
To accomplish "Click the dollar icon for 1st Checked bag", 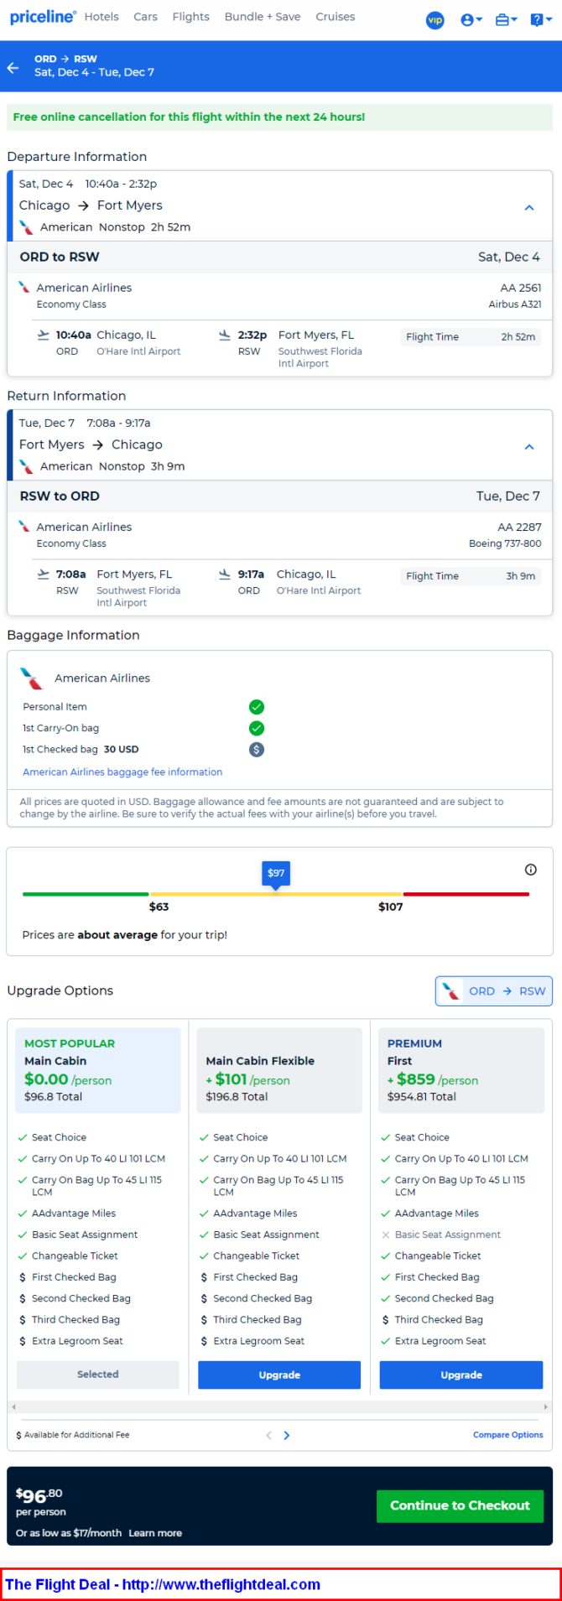I will point(257,749).
